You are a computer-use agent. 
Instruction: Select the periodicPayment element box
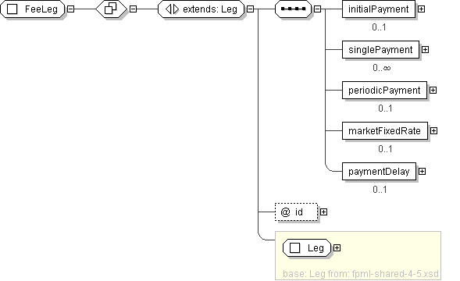tap(384, 90)
